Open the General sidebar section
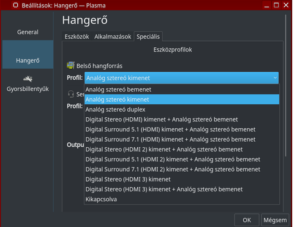The width and height of the screenshot is (294, 227). point(28,32)
